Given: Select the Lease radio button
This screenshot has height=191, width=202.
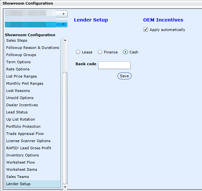Looking at the screenshot, I should [78, 52].
